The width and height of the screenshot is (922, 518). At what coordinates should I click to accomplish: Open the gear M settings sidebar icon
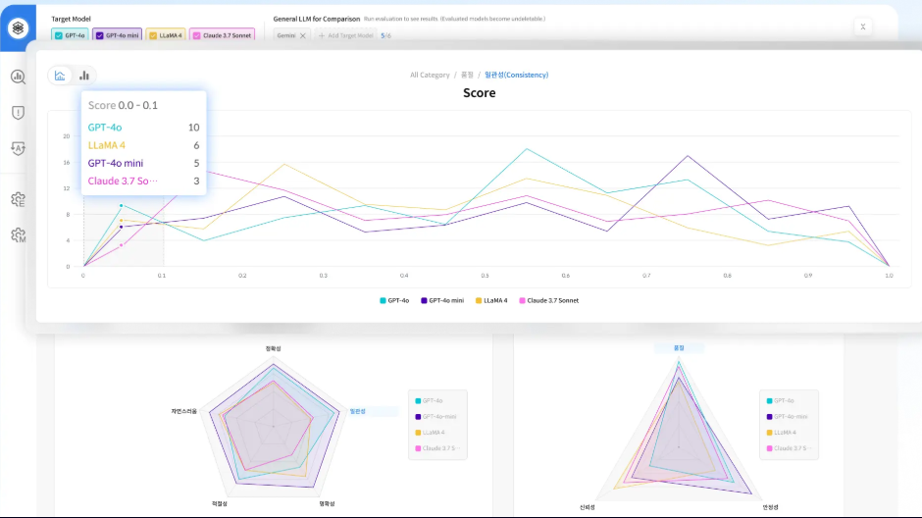[18, 235]
